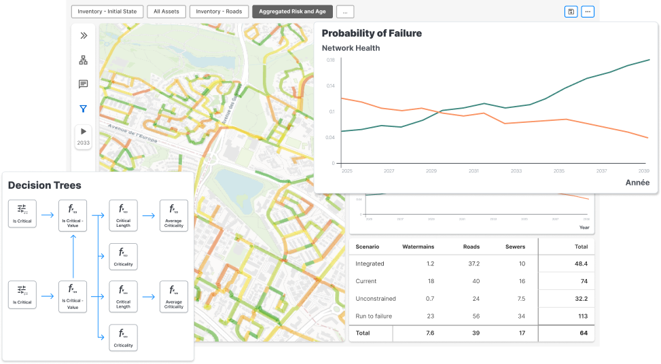Select lower Is Critical filter node
Screen dimensions: 661x364
22,295
